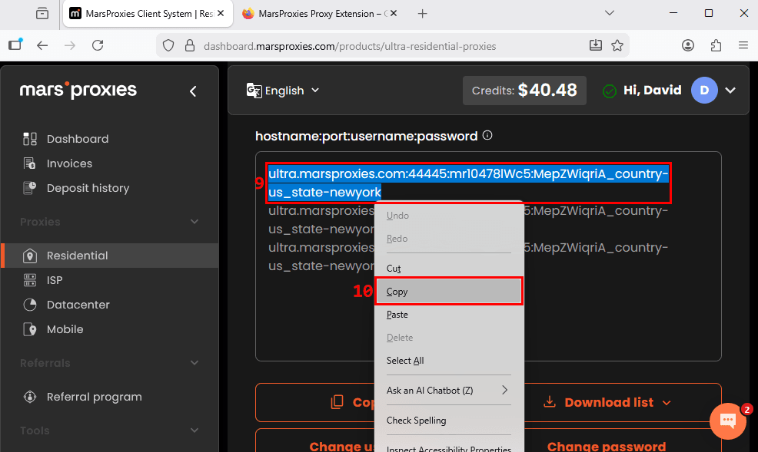Open tracking protection shield icon
The width and height of the screenshot is (758, 452).
tap(168, 46)
